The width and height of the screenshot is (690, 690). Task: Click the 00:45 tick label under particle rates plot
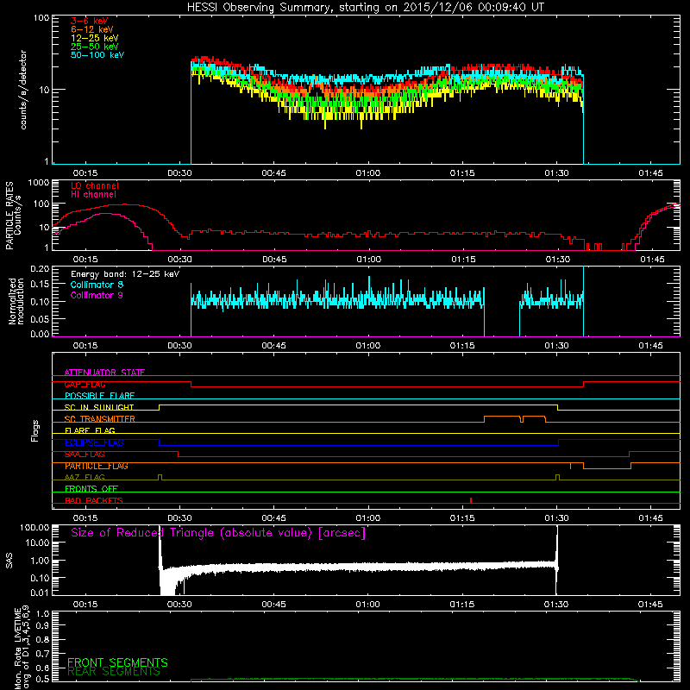tap(274, 260)
